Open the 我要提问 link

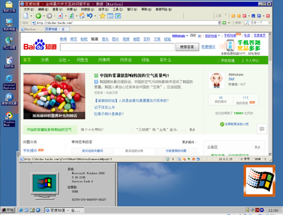(x=208, y=47)
